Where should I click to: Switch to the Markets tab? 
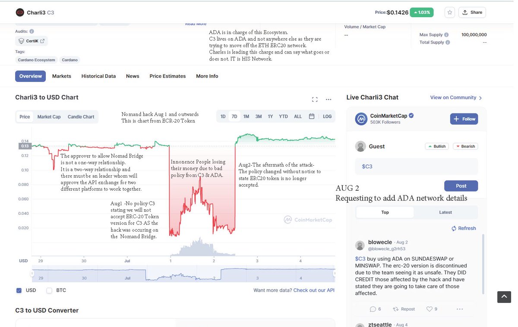point(62,76)
